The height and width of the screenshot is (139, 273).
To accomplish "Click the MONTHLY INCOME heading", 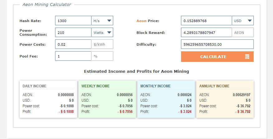I will point(156,86).
